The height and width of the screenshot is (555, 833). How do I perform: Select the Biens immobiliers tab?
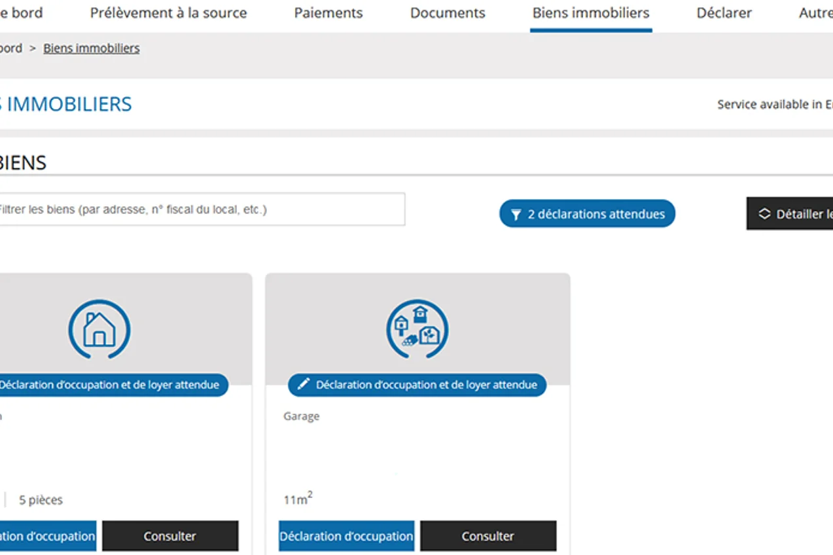(590, 13)
